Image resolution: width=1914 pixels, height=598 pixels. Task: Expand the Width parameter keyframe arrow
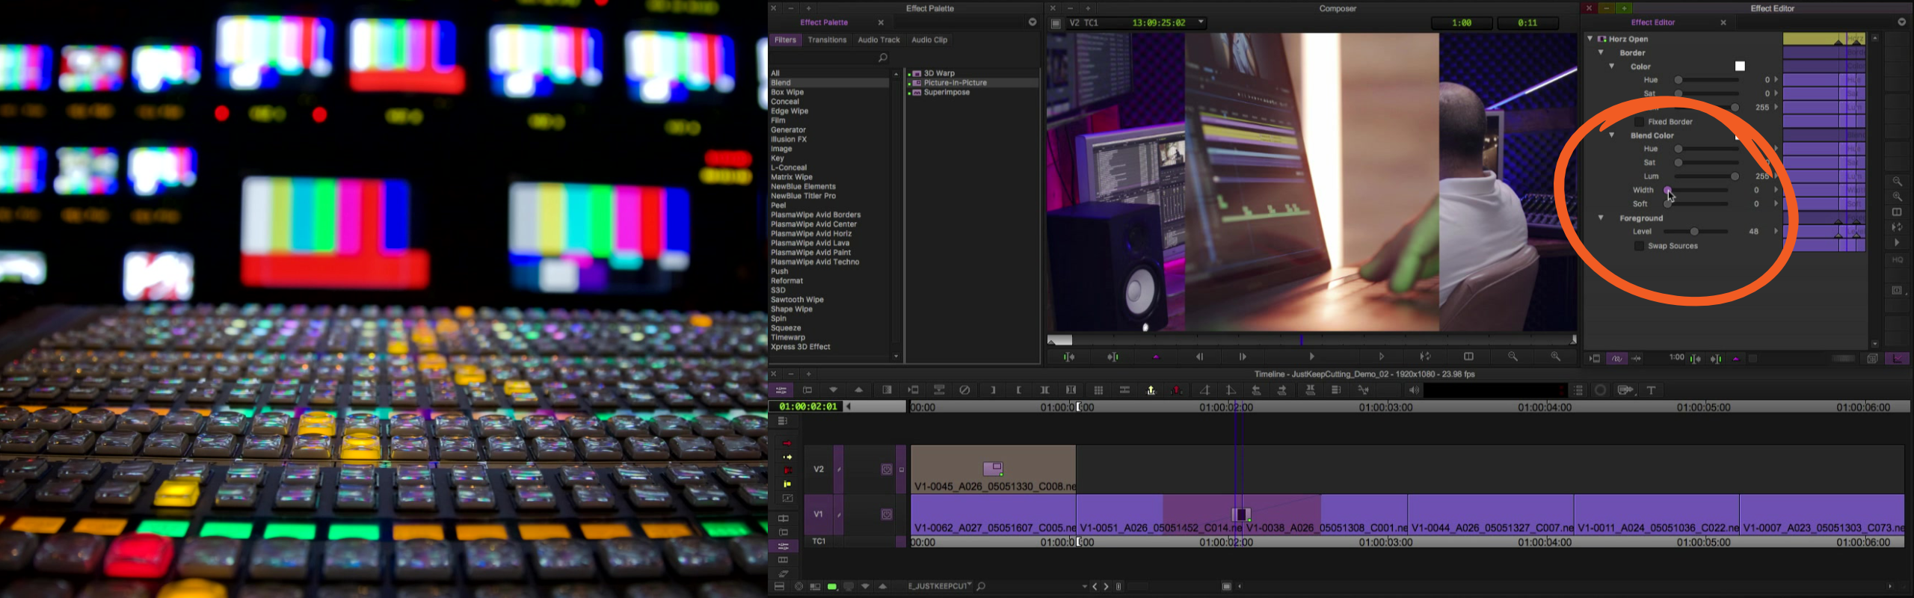(x=1776, y=190)
